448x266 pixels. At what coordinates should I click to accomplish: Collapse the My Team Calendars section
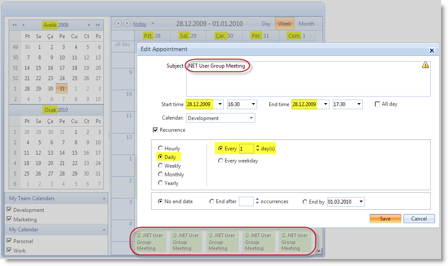tap(104, 198)
